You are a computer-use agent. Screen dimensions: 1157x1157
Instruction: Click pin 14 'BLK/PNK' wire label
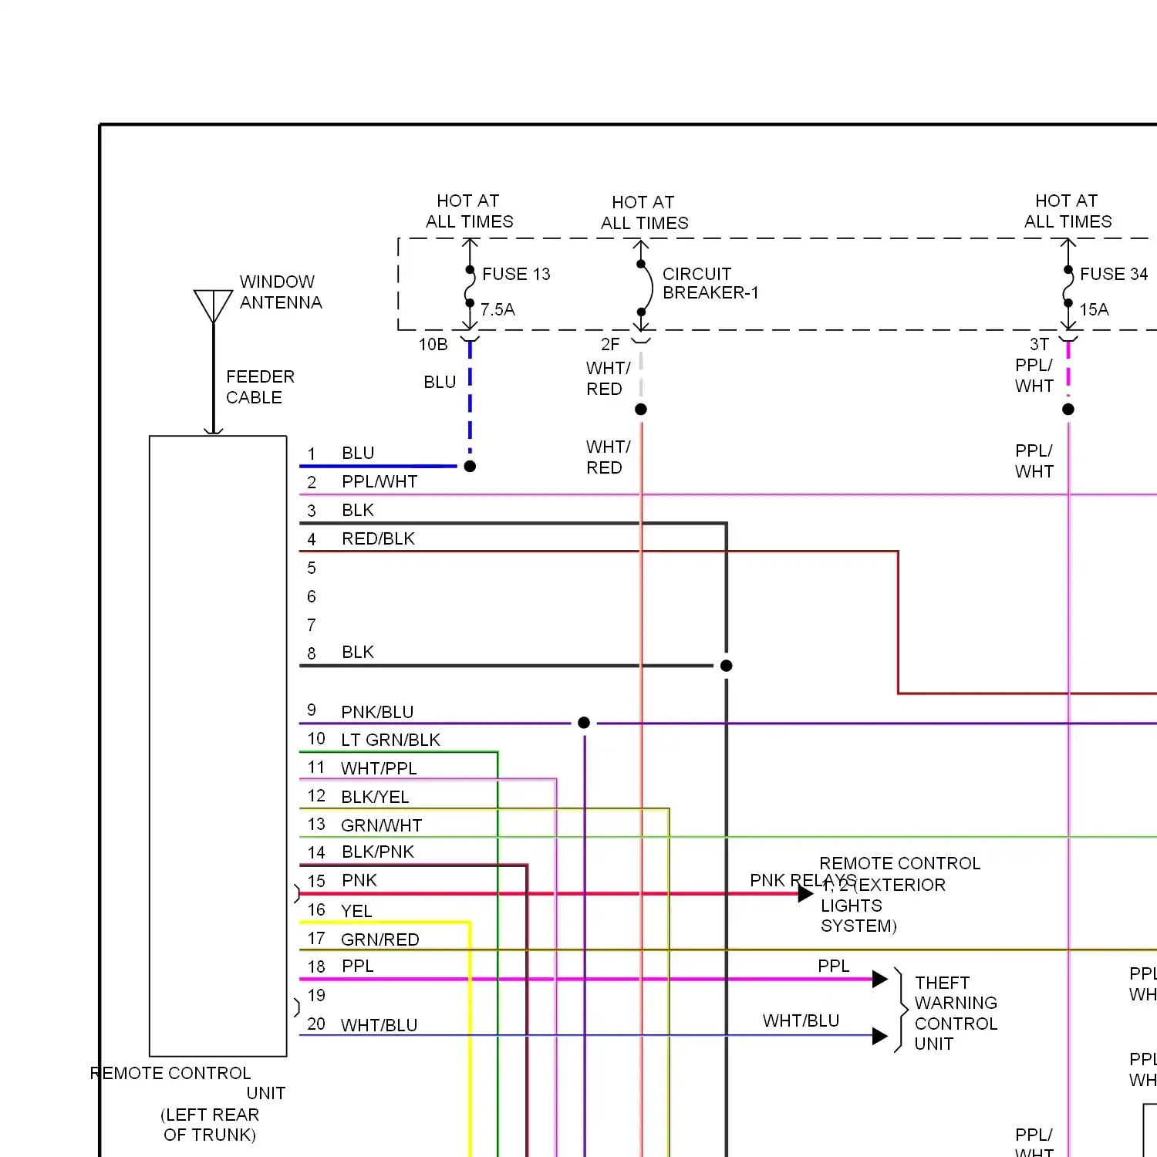click(x=378, y=852)
